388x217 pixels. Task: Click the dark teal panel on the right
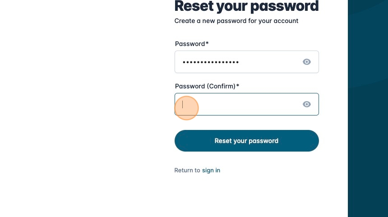pos(368,108)
